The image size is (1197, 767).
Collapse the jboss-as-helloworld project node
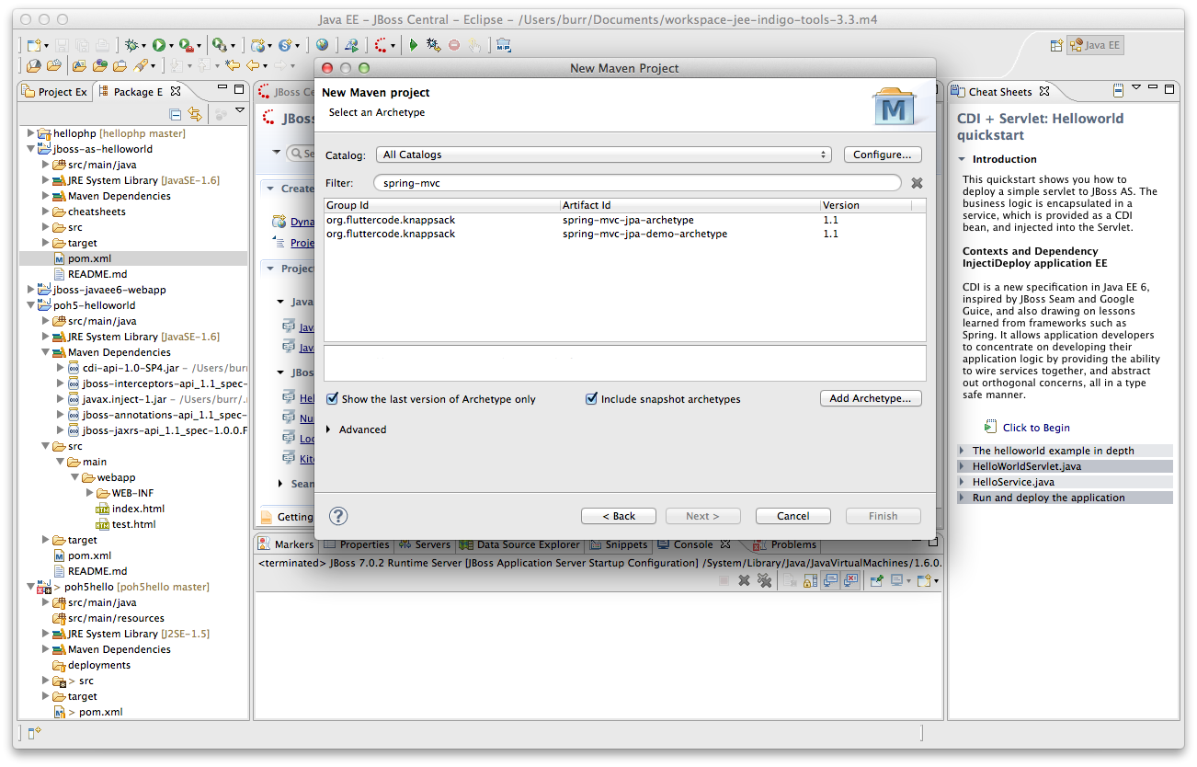[x=30, y=149]
